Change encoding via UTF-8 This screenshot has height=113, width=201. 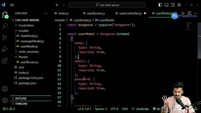pyautogui.click(x=114, y=109)
